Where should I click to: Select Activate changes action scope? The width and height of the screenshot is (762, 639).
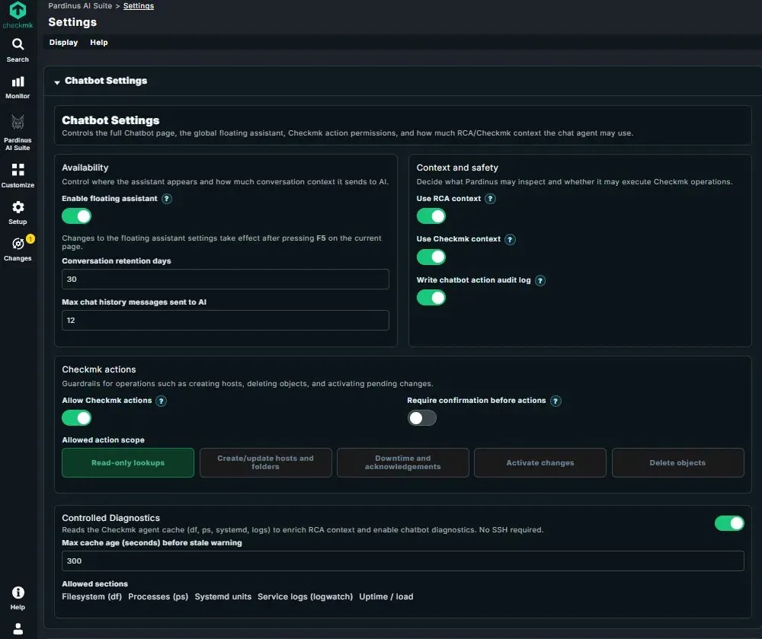click(540, 463)
